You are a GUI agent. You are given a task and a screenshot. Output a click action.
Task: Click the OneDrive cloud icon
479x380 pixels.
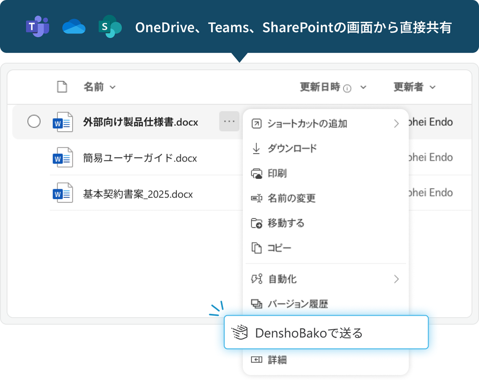tap(74, 27)
